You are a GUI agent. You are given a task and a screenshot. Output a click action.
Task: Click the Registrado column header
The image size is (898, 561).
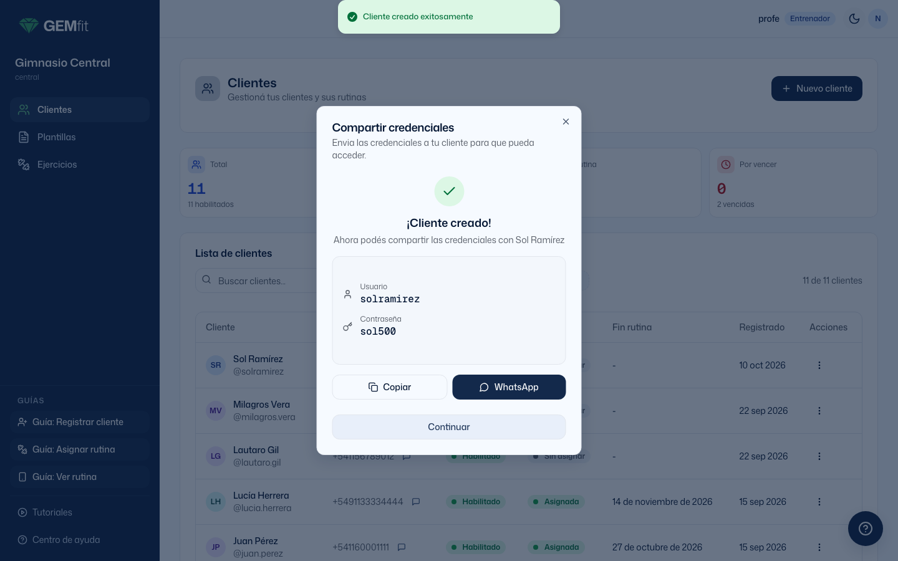coord(761,327)
